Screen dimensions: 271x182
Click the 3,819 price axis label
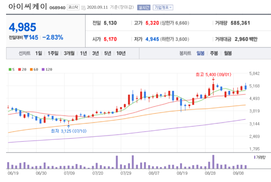point(254,111)
